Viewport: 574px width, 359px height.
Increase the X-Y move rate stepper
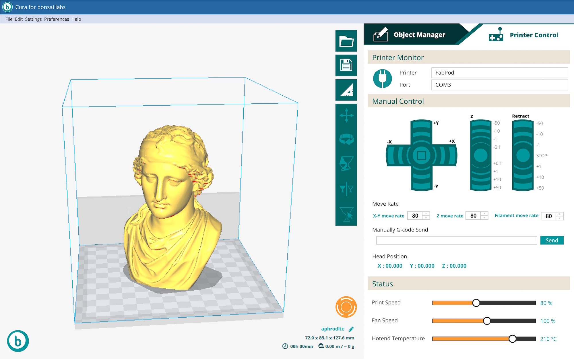pyautogui.click(x=426, y=214)
